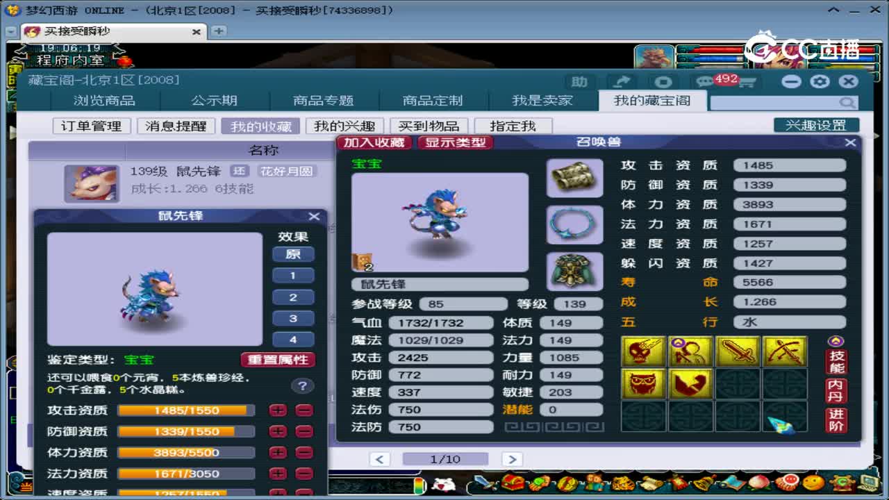Decrease 攻击资质 with minus button
Screen dimensions: 889x500
coord(304,410)
